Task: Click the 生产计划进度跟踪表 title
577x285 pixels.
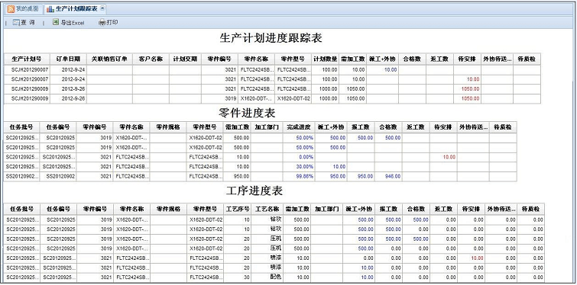Action: pyautogui.click(x=271, y=38)
